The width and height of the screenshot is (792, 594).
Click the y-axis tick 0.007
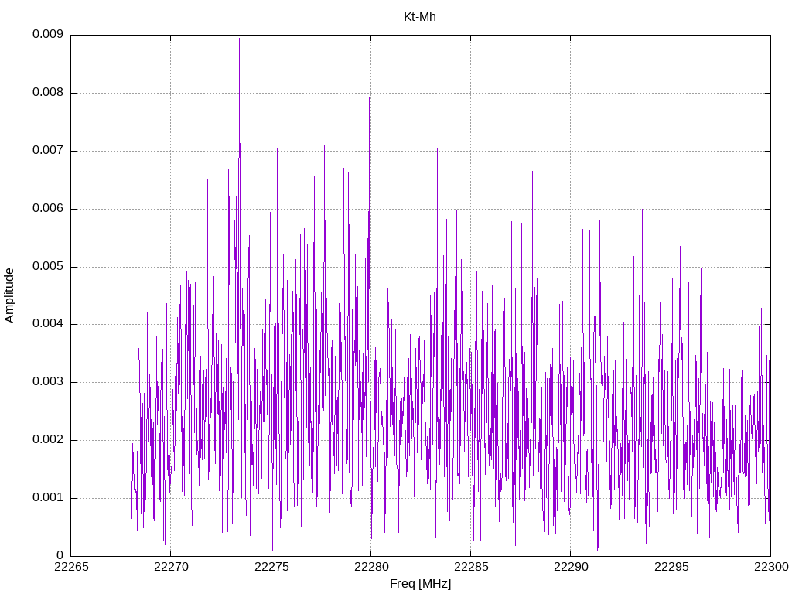(x=48, y=151)
